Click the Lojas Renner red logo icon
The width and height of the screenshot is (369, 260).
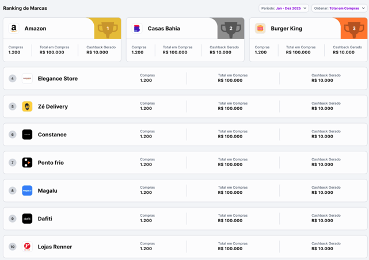27,247
